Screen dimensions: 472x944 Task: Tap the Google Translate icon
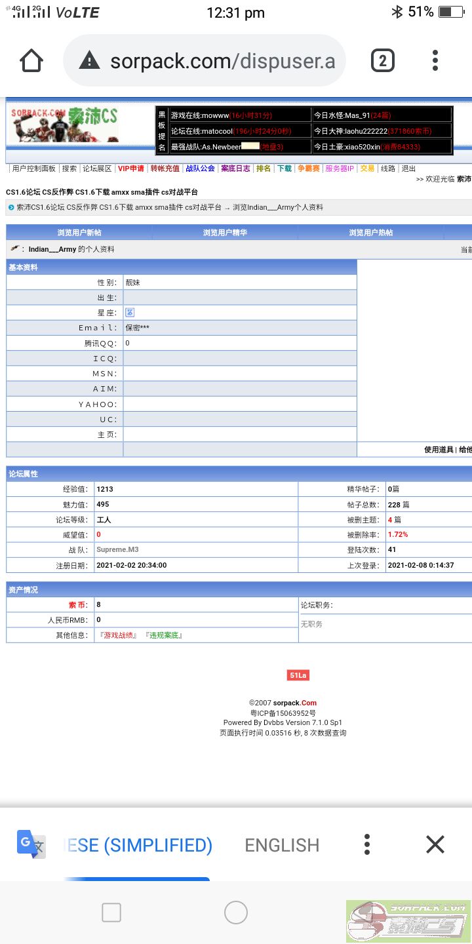31,844
